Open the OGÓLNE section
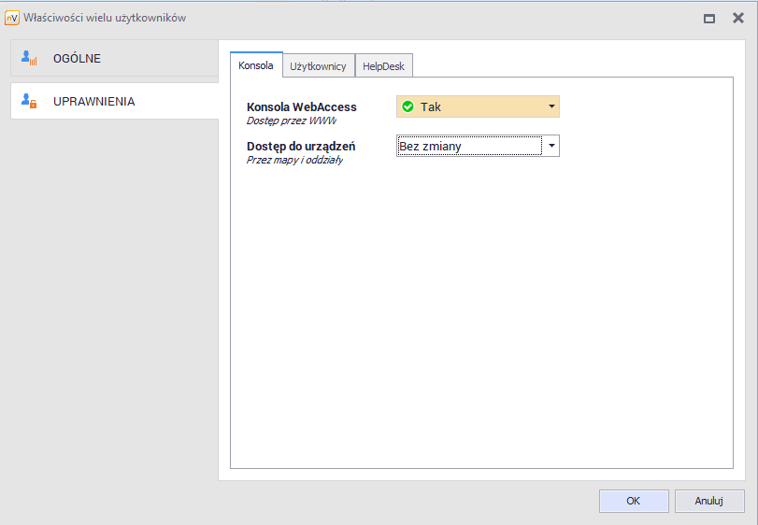Viewport: 758px width, 525px height. 77,59
